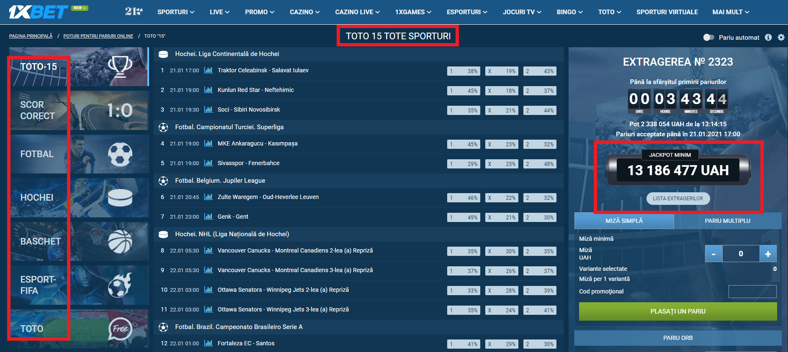788x352 pixels.
Task: Click the PLASAȚI UN PARIU button
Action: click(677, 311)
